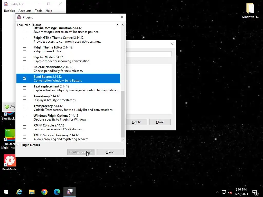Viewport: 263px width, 197px height.
Task: Launch Microsoft Edge from taskbar
Action: click(x=57, y=192)
